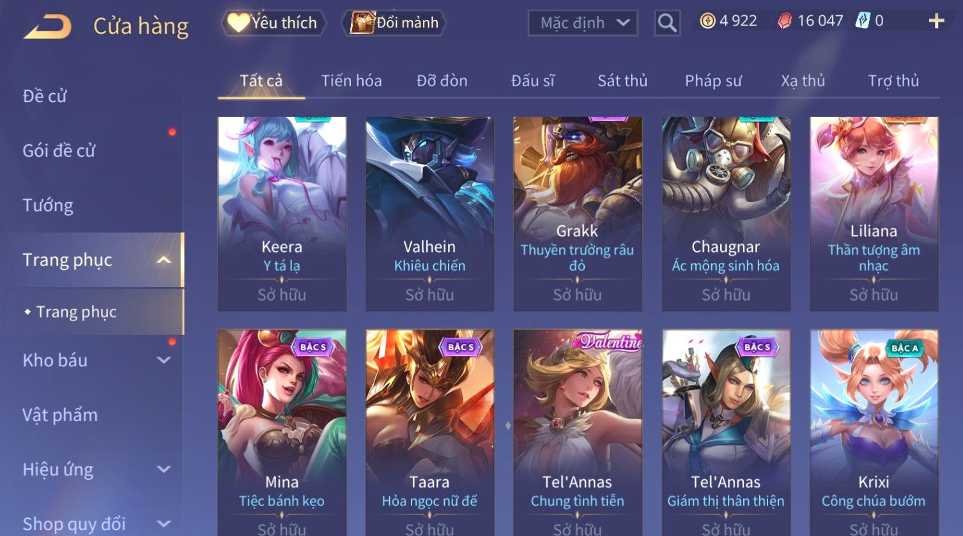Click the gold coin currency icon
Image resolution: width=963 pixels, height=536 pixels.
click(x=707, y=22)
